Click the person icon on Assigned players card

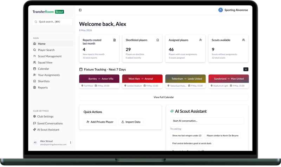(201, 40)
